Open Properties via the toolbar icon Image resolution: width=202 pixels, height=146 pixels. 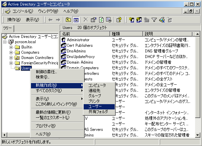pyautogui.click(x=94, y=20)
